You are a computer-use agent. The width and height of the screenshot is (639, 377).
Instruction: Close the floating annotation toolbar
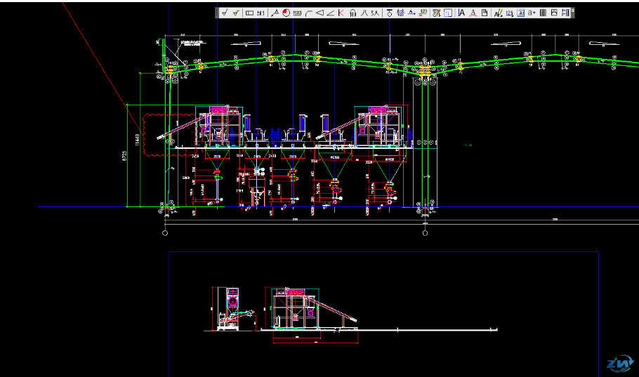click(x=573, y=9)
